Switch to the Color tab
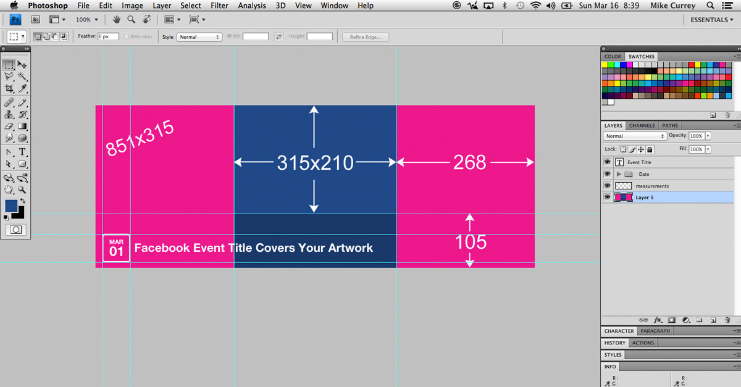The width and height of the screenshot is (741, 387). tap(613, 56)
